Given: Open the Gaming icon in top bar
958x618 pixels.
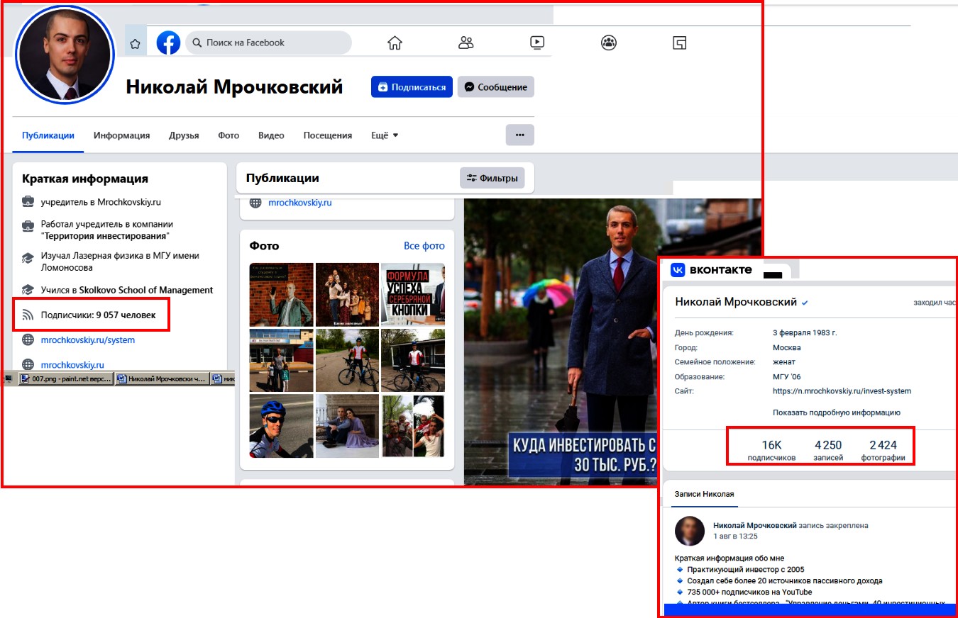Looking at the screenshot, I should point(680,43).
